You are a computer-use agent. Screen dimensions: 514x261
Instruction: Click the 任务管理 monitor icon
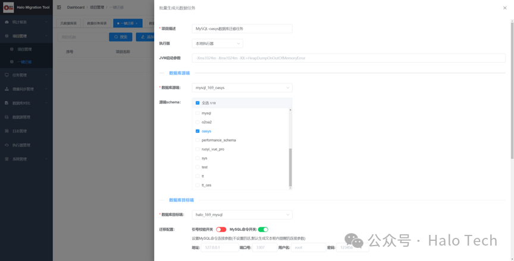pos(7,75)
